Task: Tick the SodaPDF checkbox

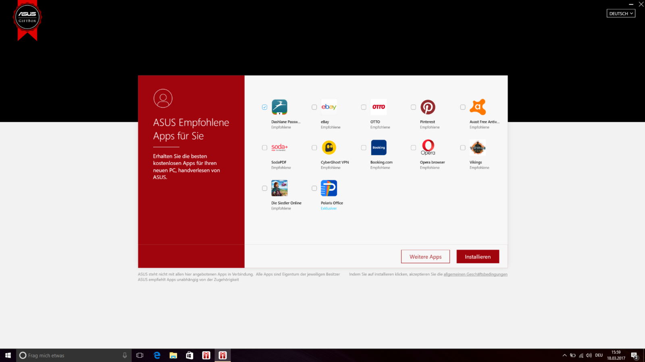Action: (x=264, y=148)
